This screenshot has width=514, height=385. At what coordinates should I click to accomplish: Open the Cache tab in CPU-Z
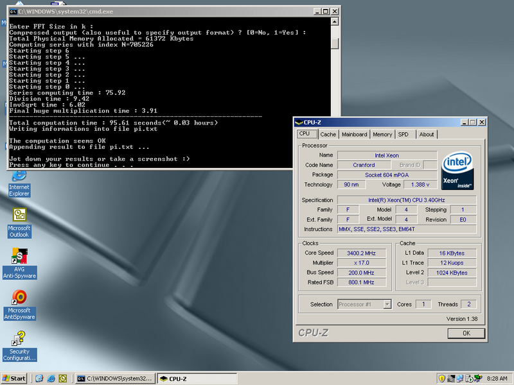(328, 135)
